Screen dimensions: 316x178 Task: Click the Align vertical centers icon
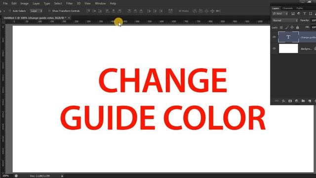coord(94,11)
